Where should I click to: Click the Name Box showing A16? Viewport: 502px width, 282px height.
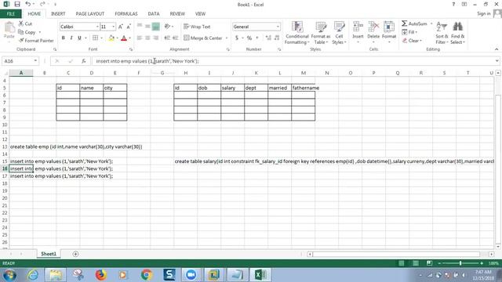tap(17, 61)
